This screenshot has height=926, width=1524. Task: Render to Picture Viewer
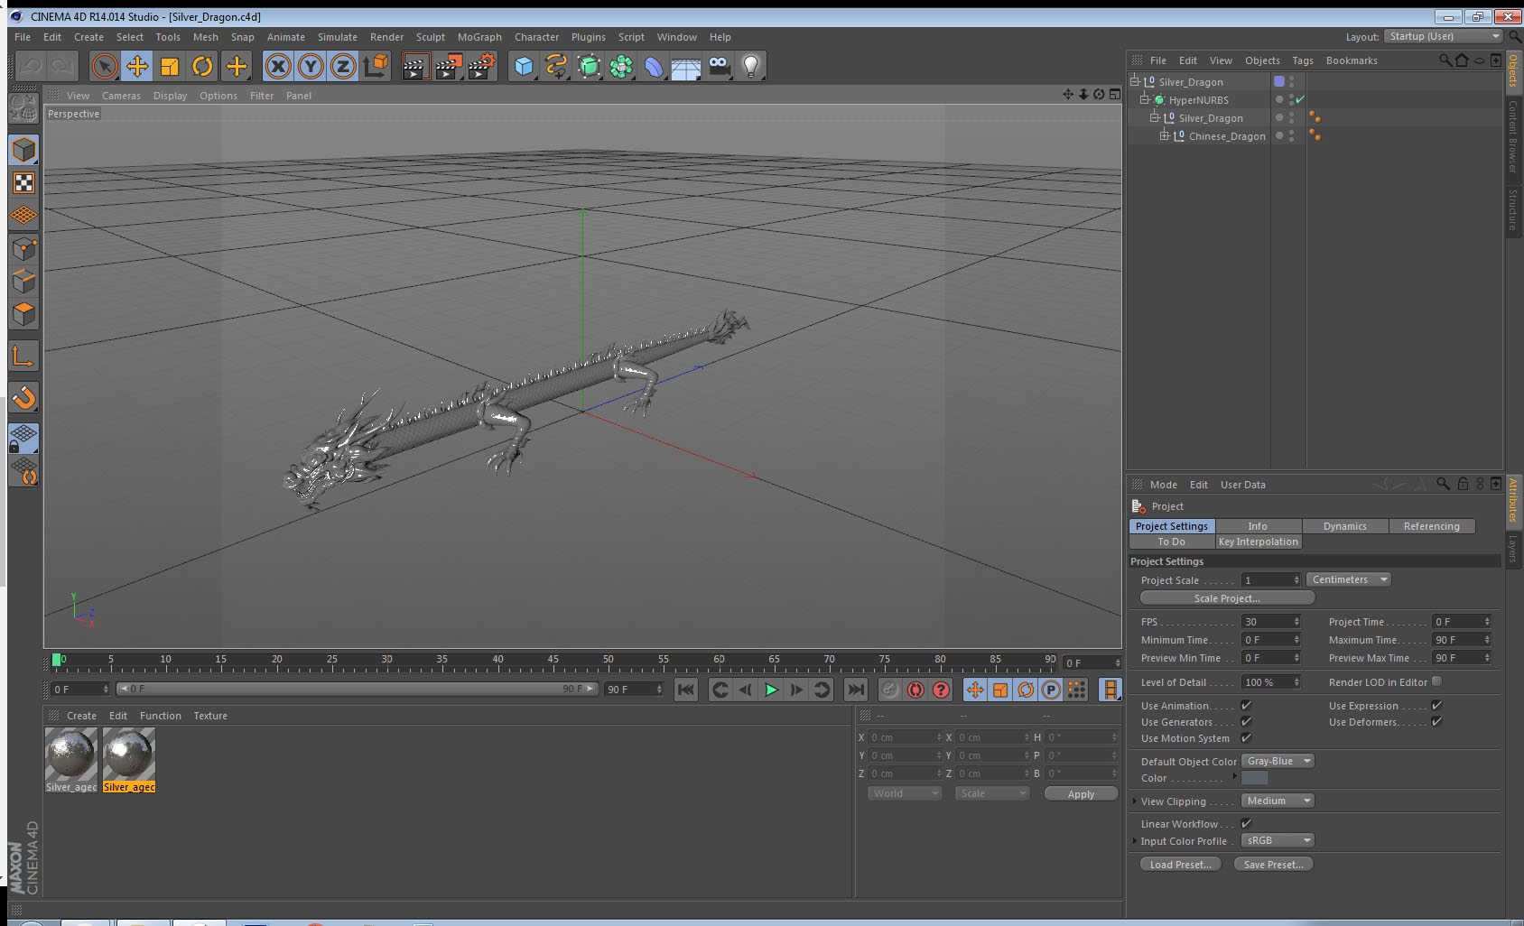point(449,66)
